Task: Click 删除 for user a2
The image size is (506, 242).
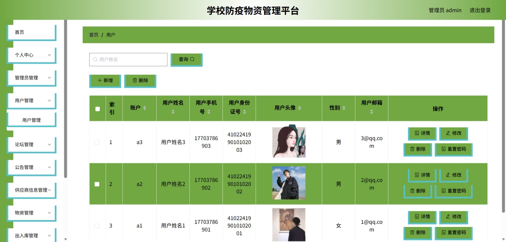Action: click(x=418, y=191)
